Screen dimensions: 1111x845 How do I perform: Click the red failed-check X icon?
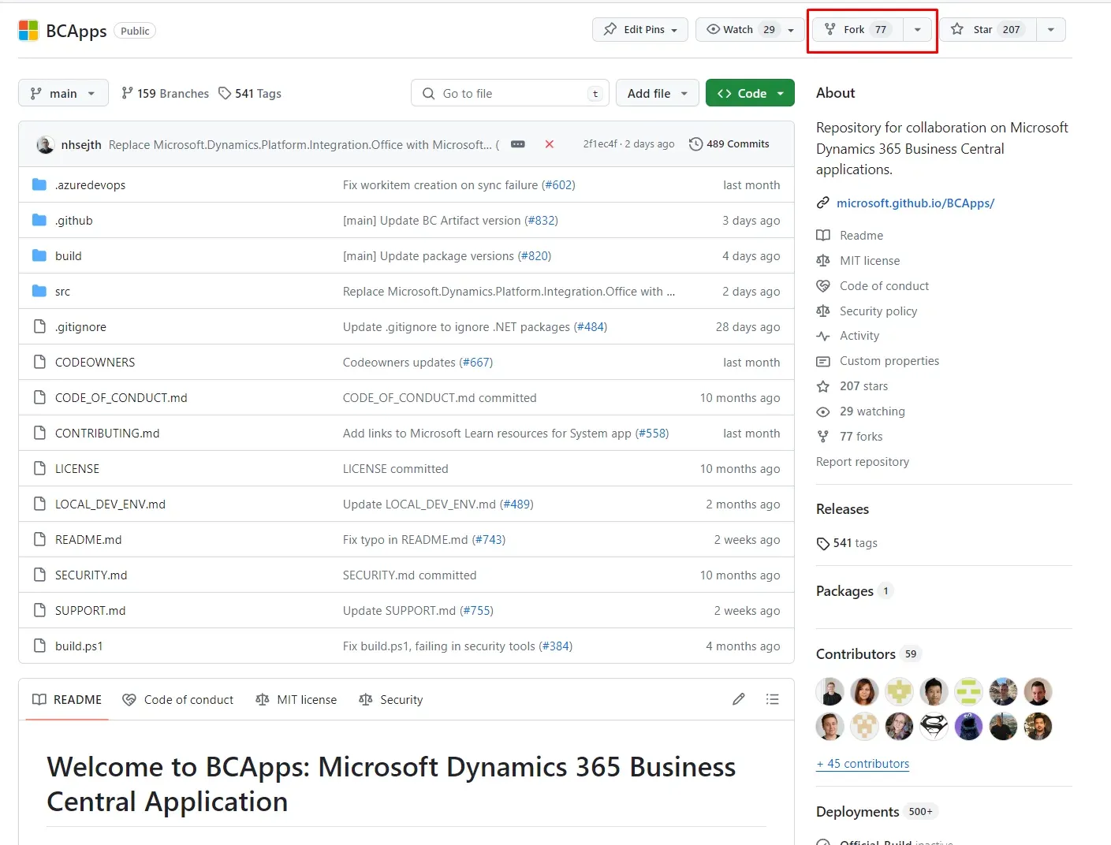click(x=550, y=144)
